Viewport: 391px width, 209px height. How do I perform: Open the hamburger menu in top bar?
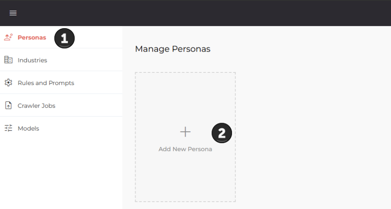(13, 13)
